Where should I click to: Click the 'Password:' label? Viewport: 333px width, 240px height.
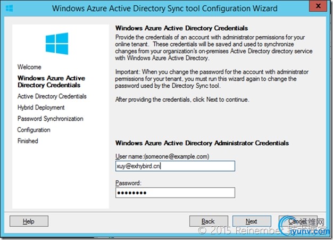point(128,183)
